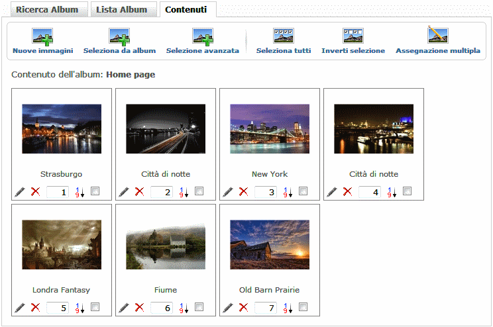Click the Nuove immagini icon
Viewport: 493px width, 327px height.
[42, 36]
